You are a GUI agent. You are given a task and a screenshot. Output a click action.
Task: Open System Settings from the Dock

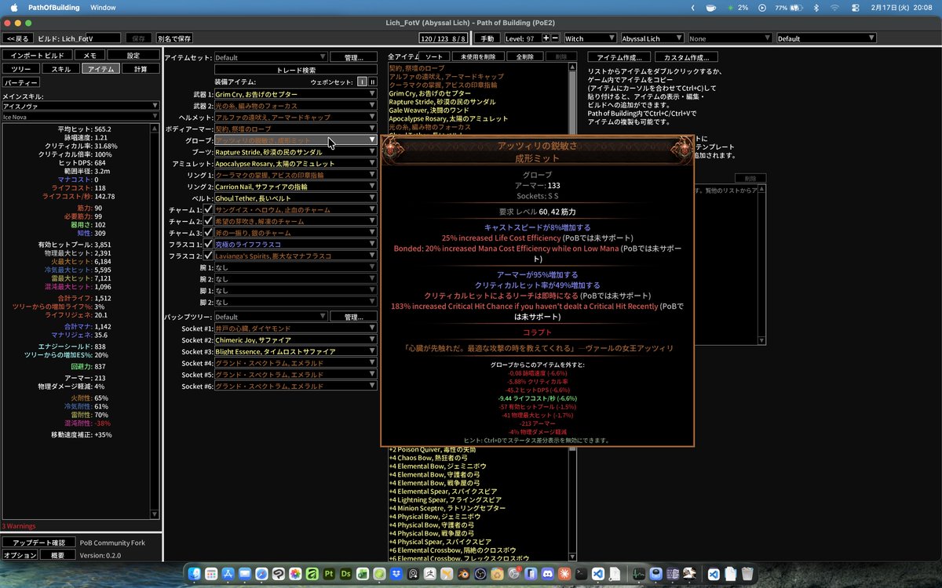pos(513,575)
